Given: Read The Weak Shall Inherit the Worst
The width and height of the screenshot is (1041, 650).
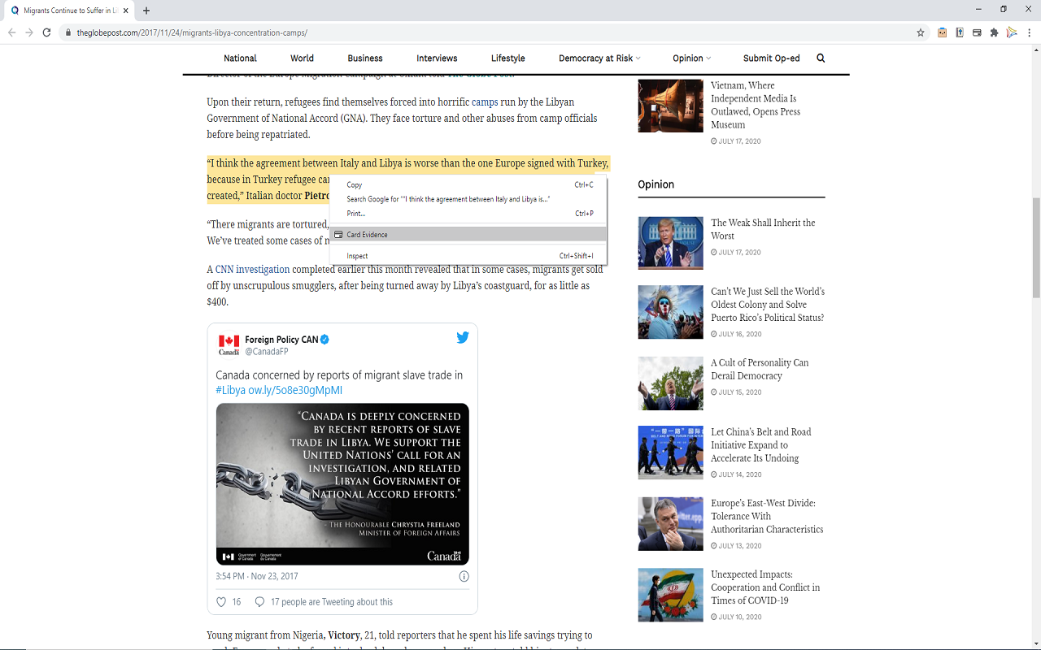Looking at the screenshot, I should click(x=763, y=229).
